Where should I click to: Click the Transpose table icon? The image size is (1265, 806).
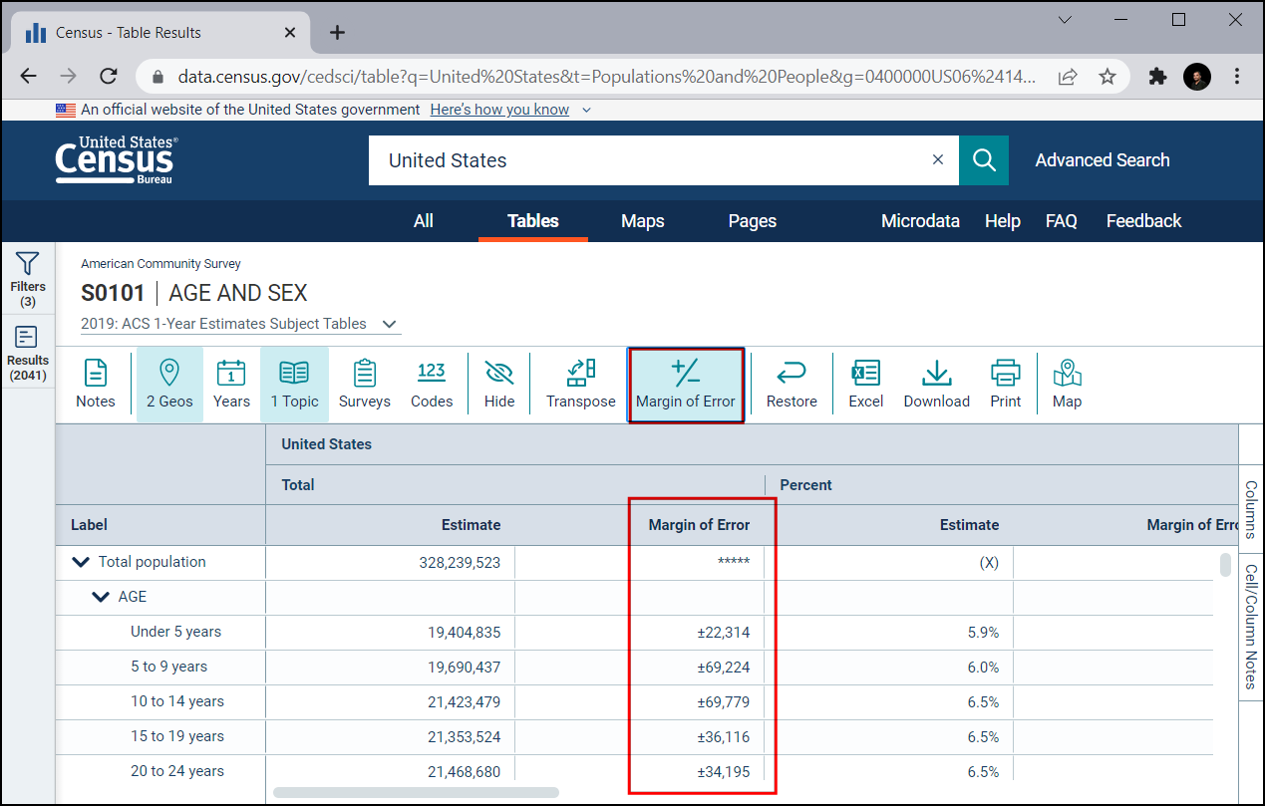[580, 384]
